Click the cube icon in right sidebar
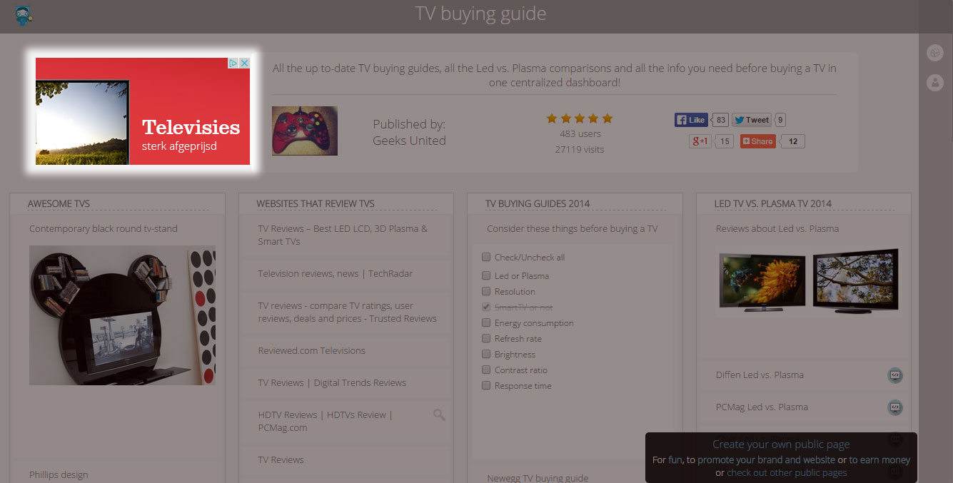Viewport: 953px width, 483px height. pos(934,53)
